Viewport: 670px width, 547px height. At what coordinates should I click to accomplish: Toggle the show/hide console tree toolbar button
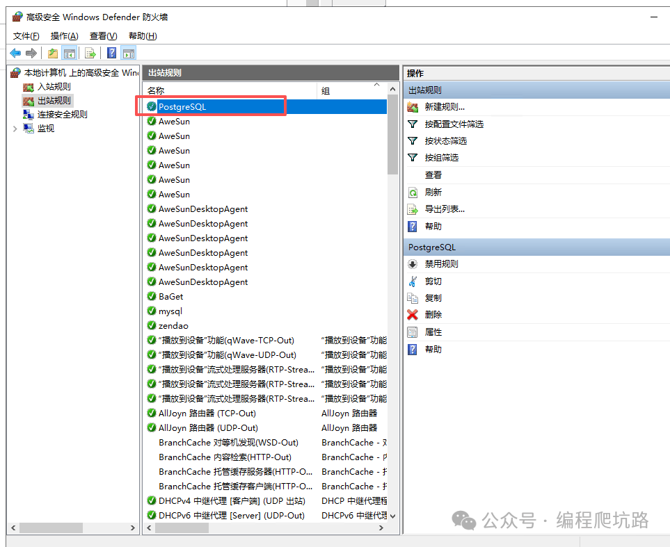tap(69, 53)
